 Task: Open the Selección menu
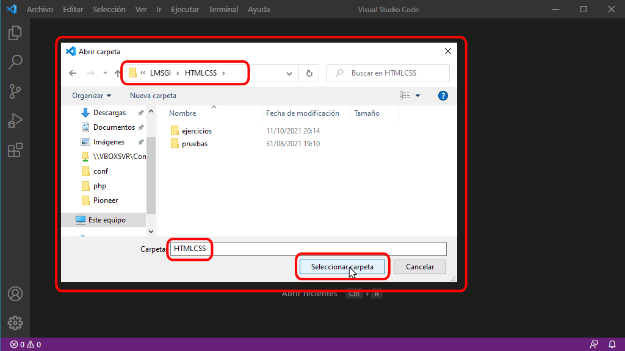(109, 9)
